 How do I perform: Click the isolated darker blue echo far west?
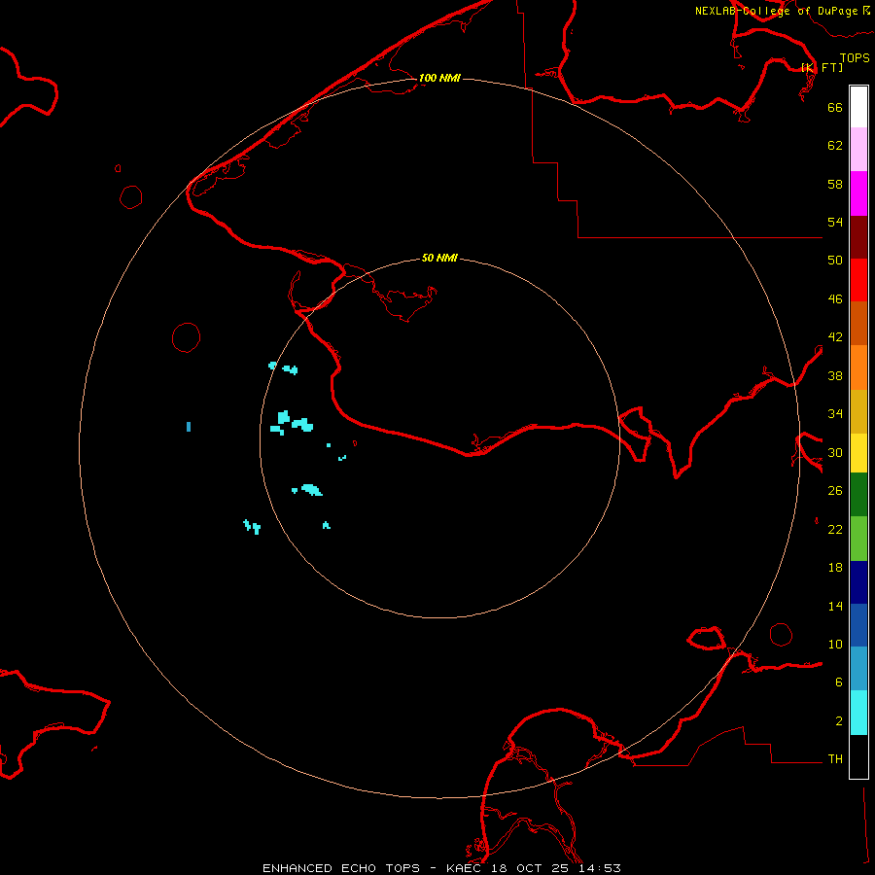(189, 427)
